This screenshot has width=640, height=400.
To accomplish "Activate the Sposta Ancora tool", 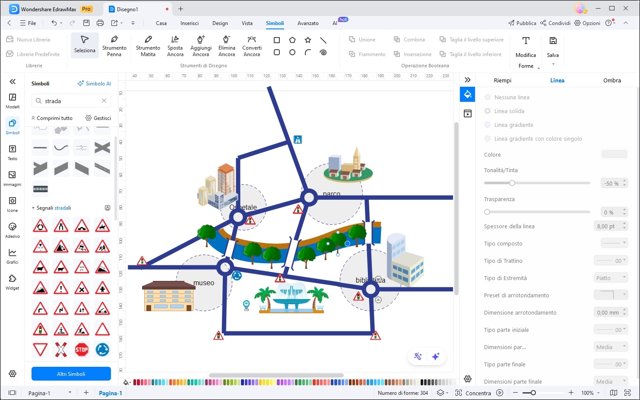I will pyautogui.click(x=175, y=45).
